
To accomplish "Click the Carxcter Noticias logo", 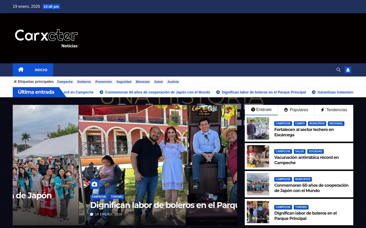I will point(46,38).
